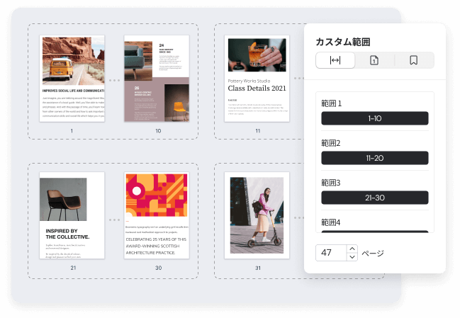Viewport: 460px width, 318px height.
Task: Click page number 30 under the thumbnail
Action: point(159,268)
